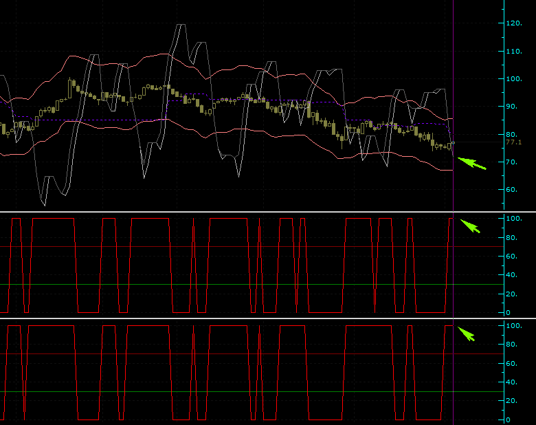Click the 110. label on price axis
This screenshot has height=425, width=536.
point(514,52)
